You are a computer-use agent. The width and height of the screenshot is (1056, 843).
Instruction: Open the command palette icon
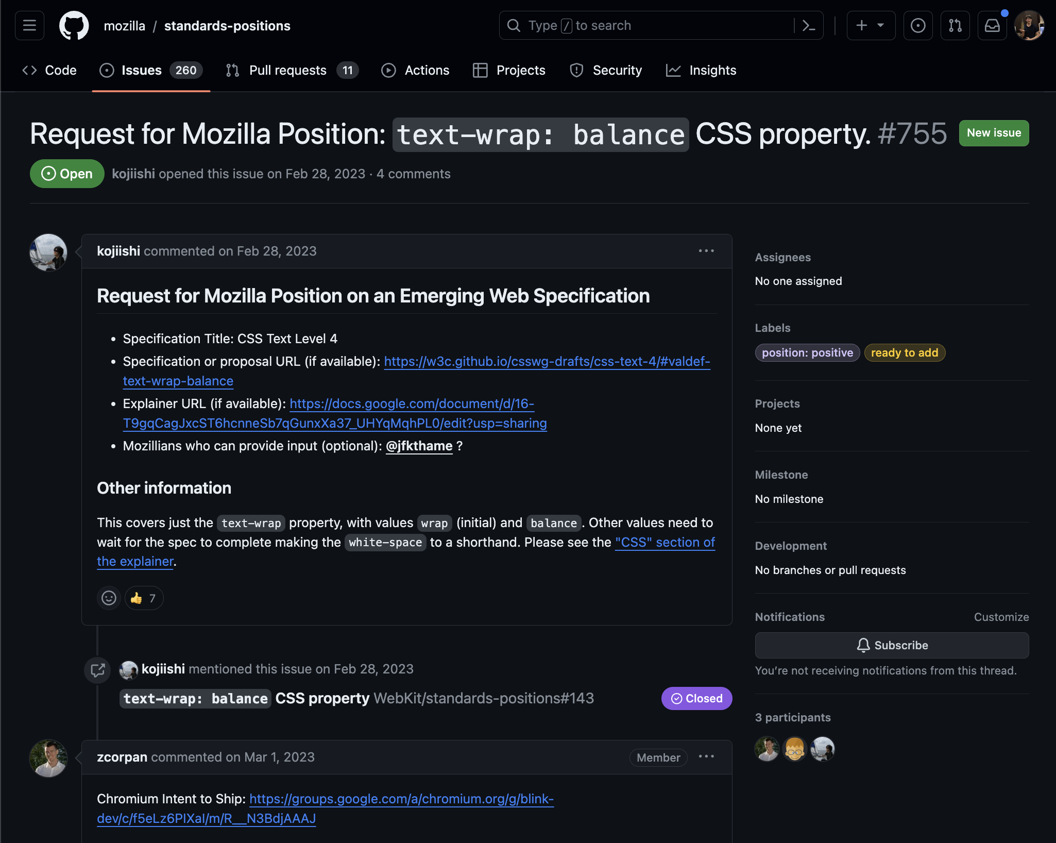(x=809, y=25)
